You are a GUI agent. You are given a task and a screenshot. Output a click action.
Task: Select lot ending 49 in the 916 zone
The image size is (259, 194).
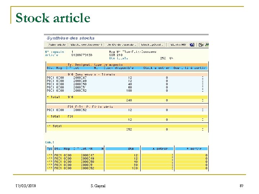tap(80, 81)
